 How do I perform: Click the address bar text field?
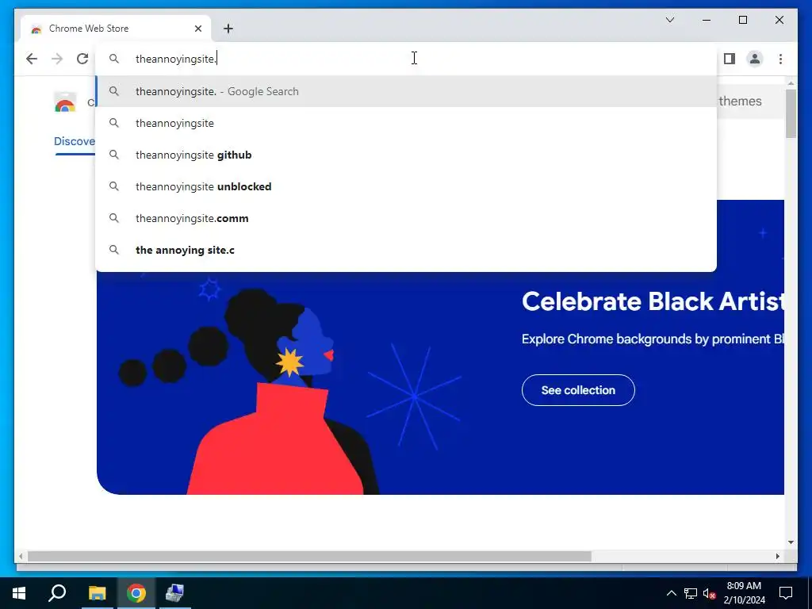[x=407, y=59]
